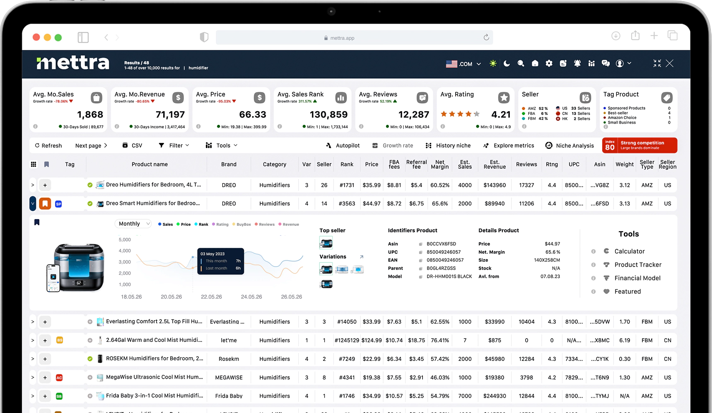Click the Avg. Rating star icon

pyautogui.click(x=504, y=98)
